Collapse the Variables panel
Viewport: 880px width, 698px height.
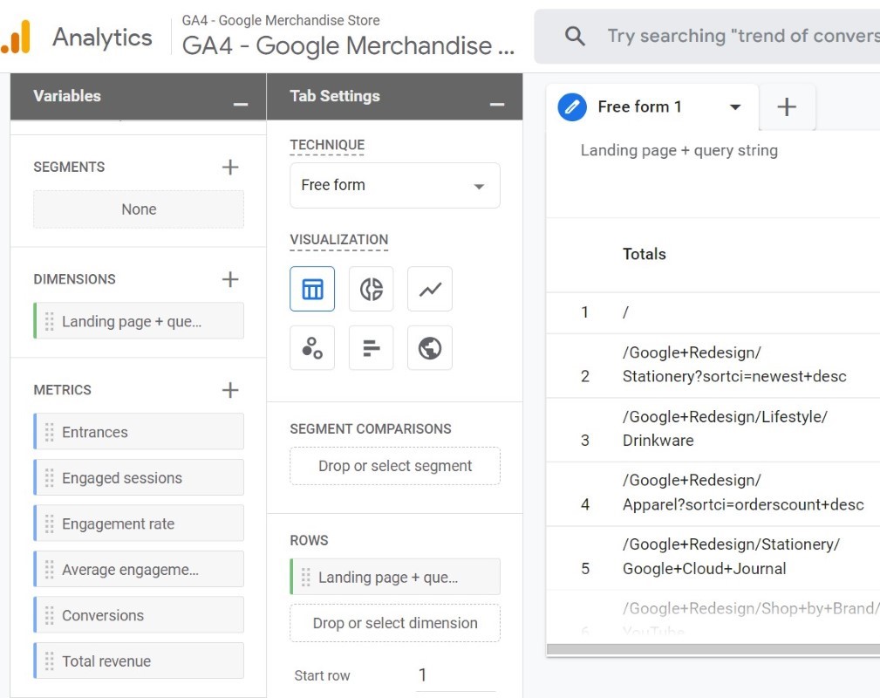click(241, 104)
